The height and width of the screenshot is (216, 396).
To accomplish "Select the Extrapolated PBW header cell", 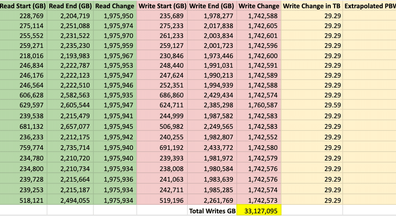I will click(370, 5).
